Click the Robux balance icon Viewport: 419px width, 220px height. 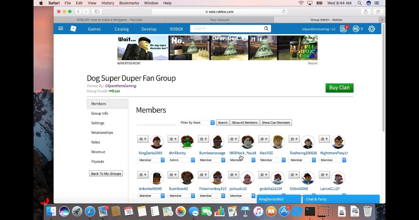(x=356, y=29)
